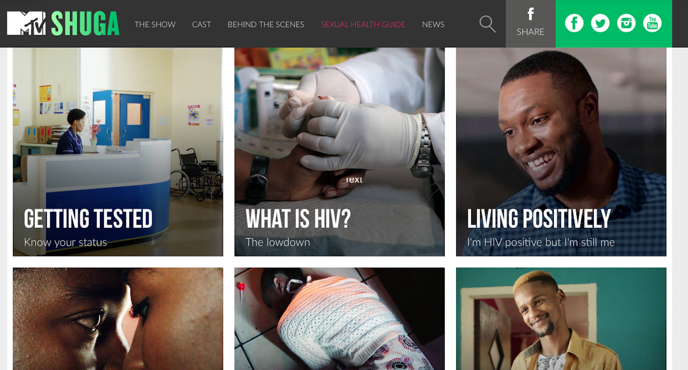688x370 pixels.
Task: Visit the Instagram camera icon
Action: [x=626, y=23]
